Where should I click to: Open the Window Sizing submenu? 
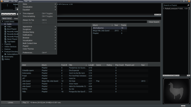coord(38,32)
